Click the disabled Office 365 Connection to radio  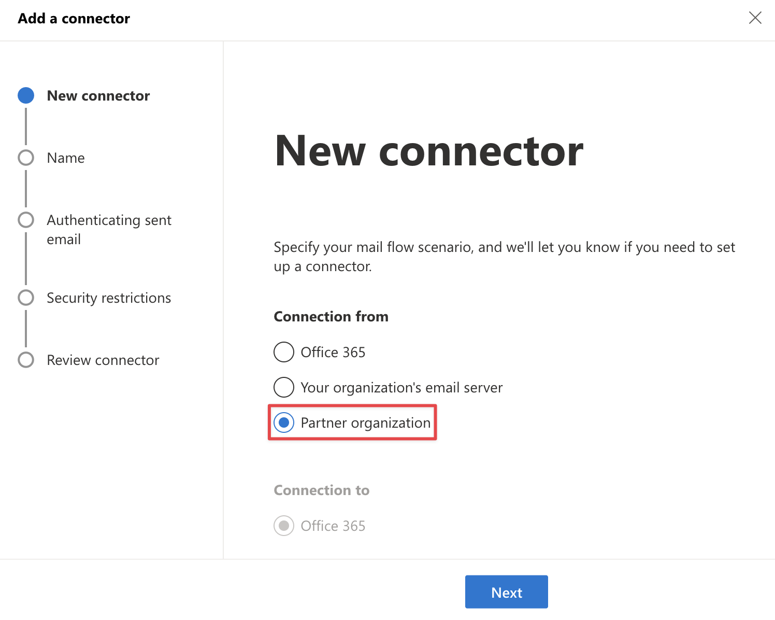tap(284, 526)
